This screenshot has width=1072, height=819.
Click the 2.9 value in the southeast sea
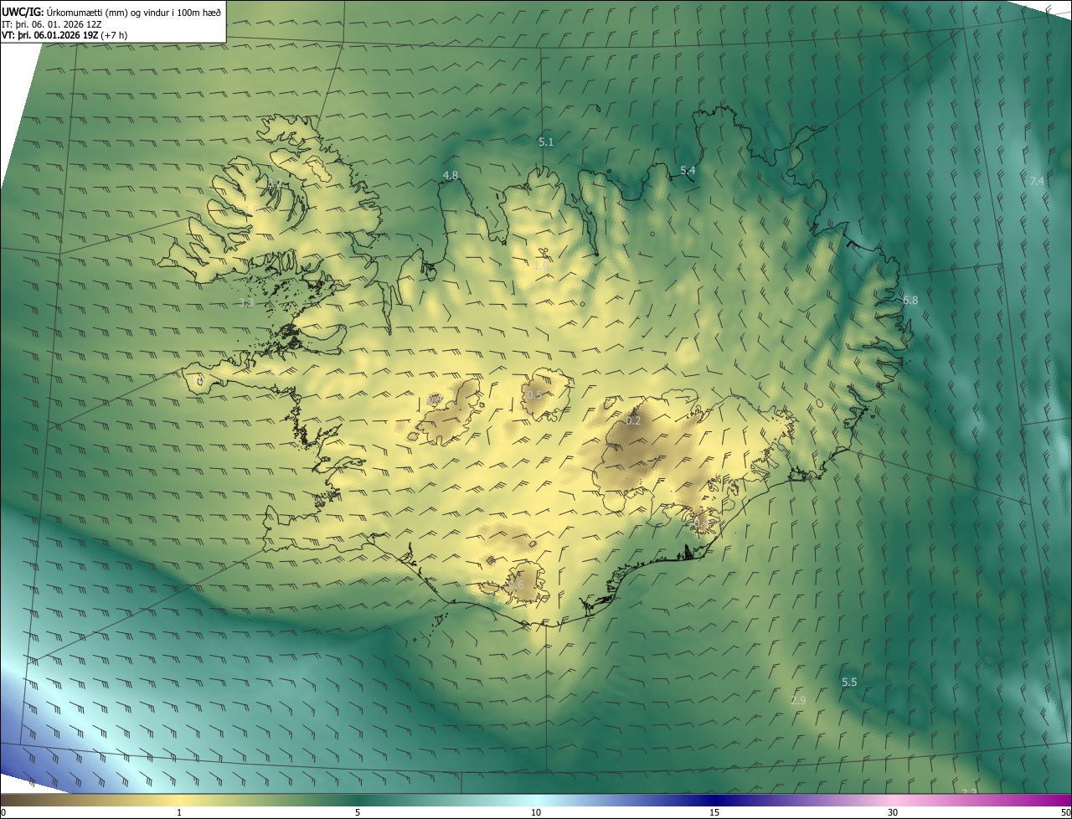(x=798, y=700)
